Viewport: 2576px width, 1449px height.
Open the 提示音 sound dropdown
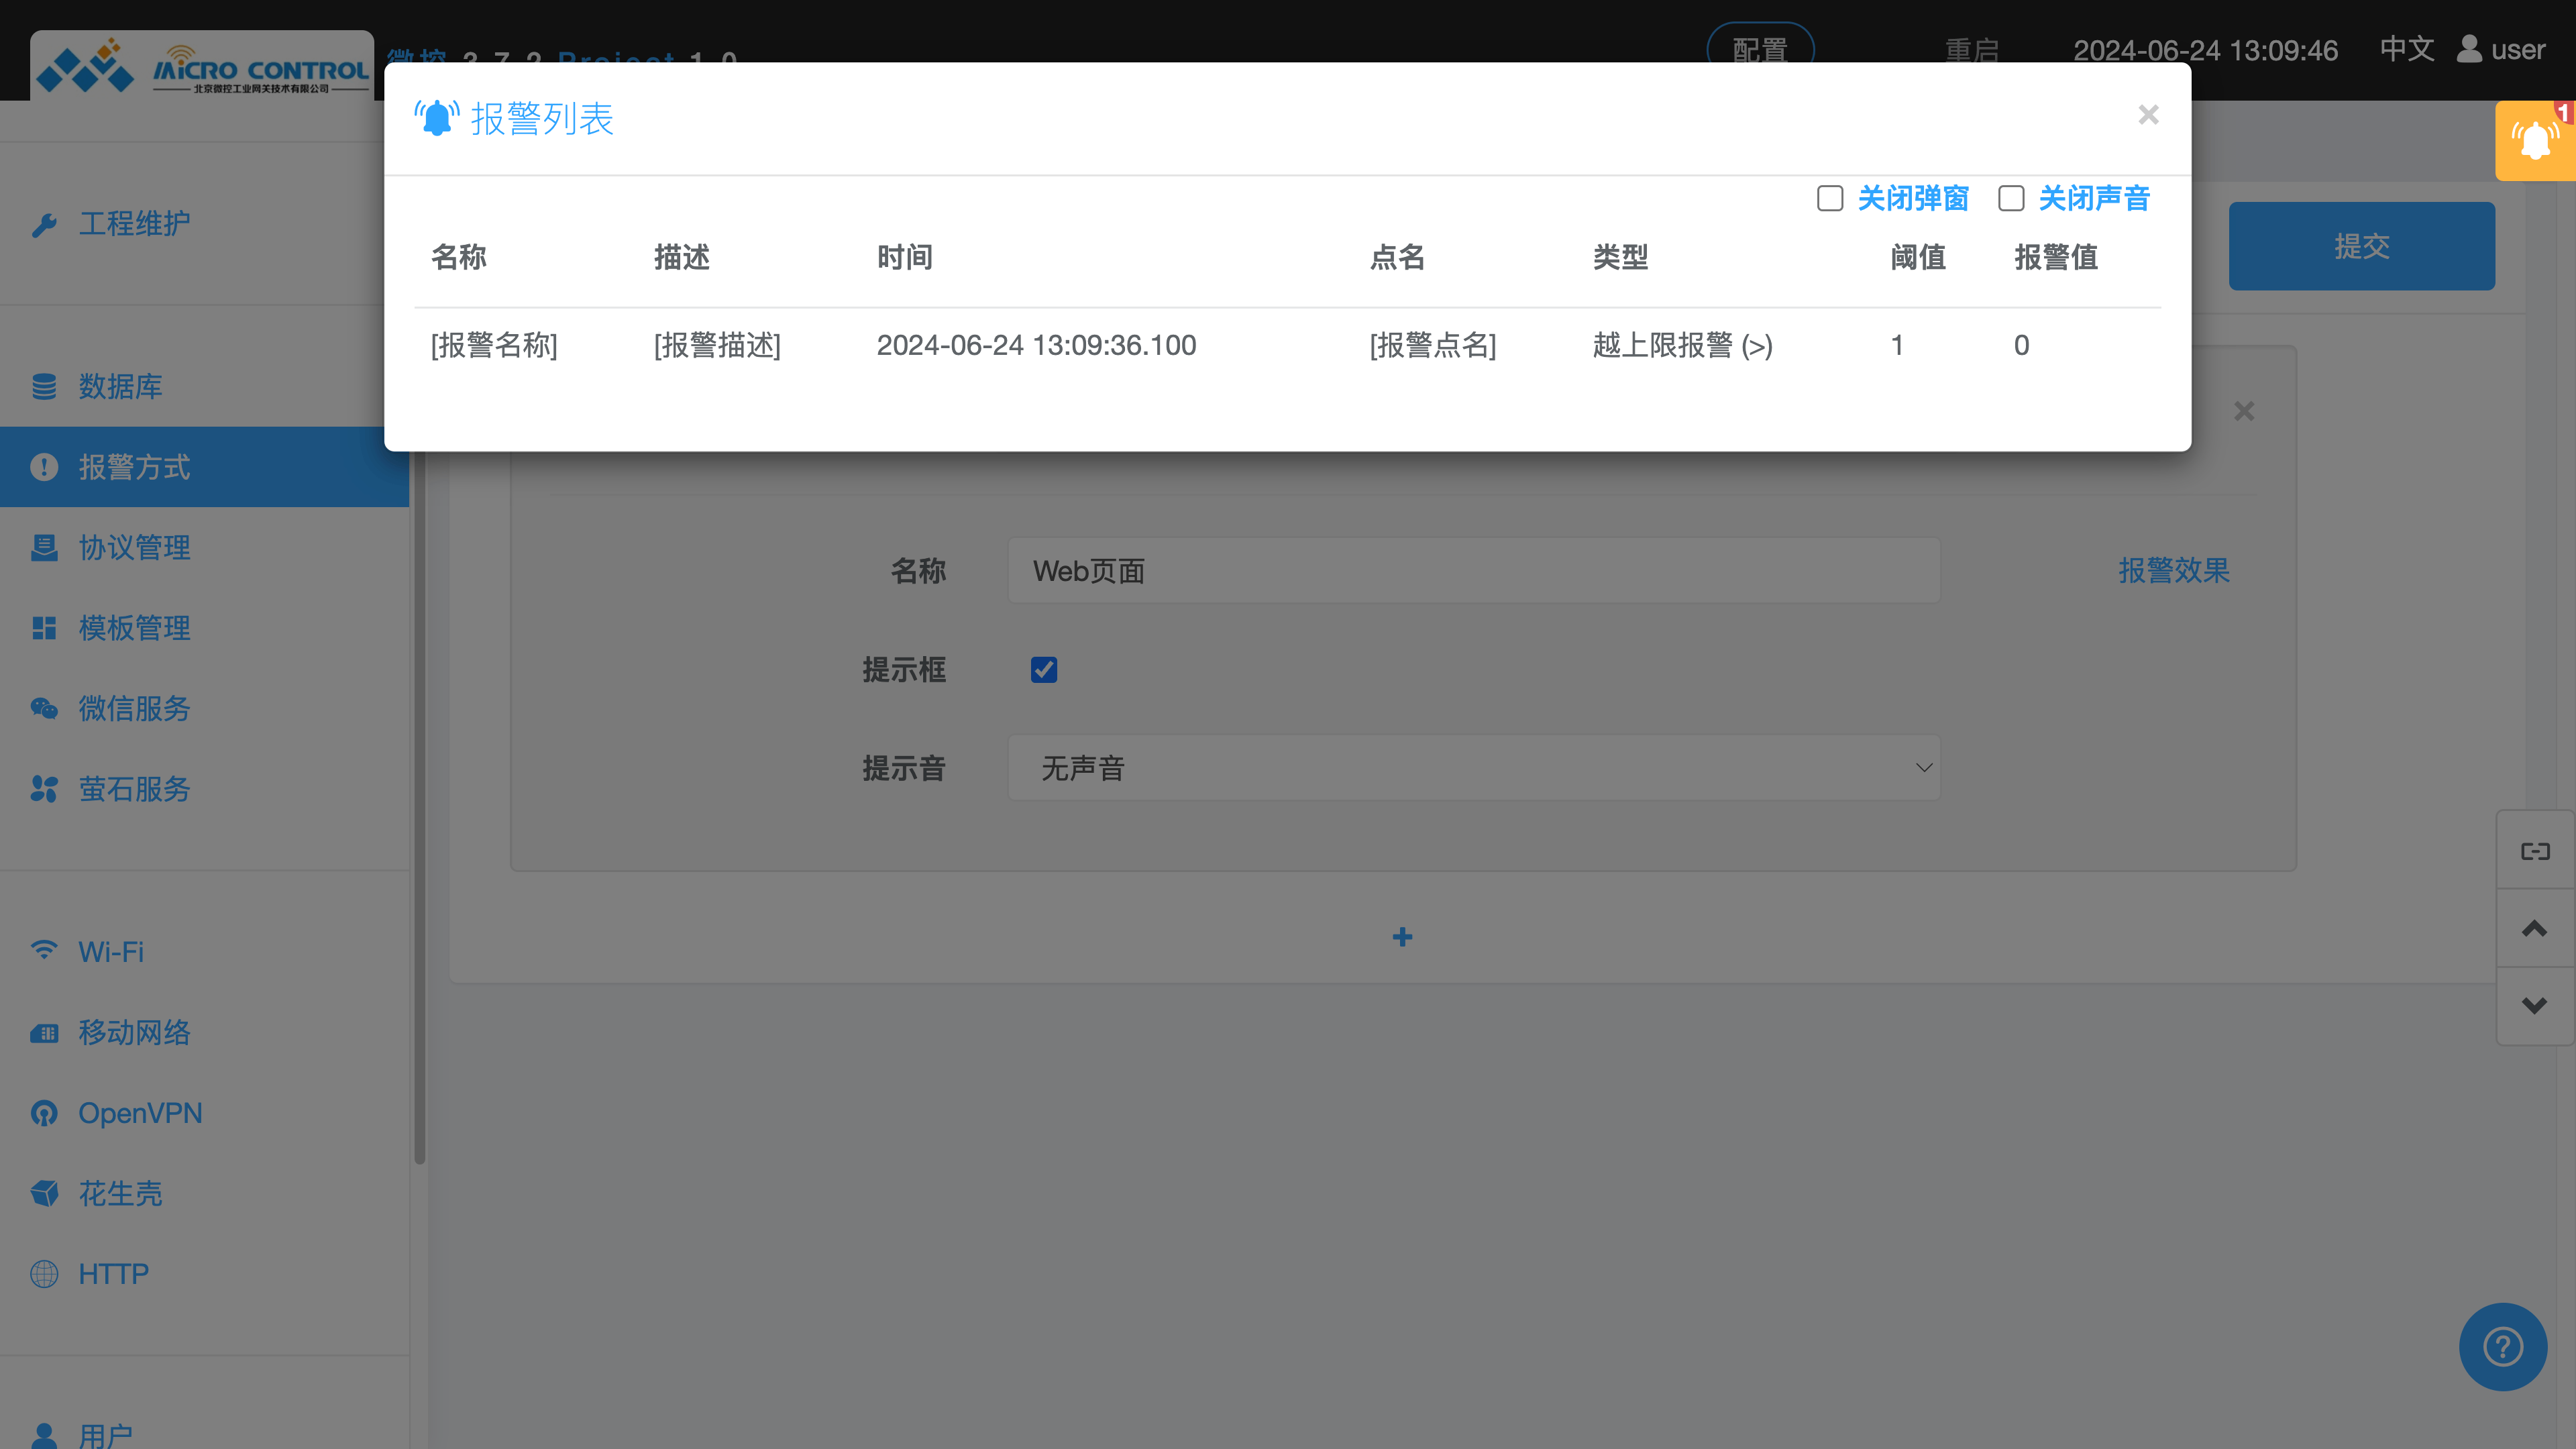click(1472, 767)
